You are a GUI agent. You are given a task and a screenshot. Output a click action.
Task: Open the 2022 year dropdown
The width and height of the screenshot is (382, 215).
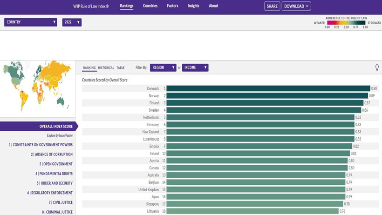click(72, 22)
